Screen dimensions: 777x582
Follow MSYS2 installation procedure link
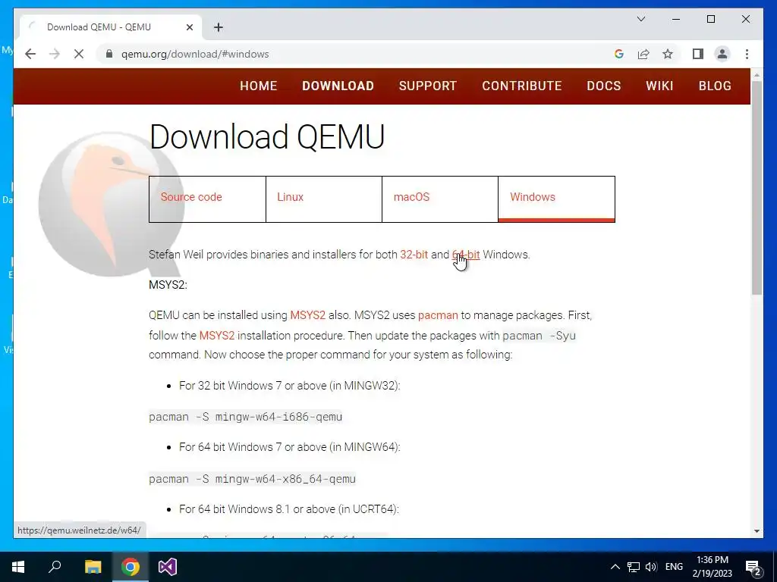216,336
